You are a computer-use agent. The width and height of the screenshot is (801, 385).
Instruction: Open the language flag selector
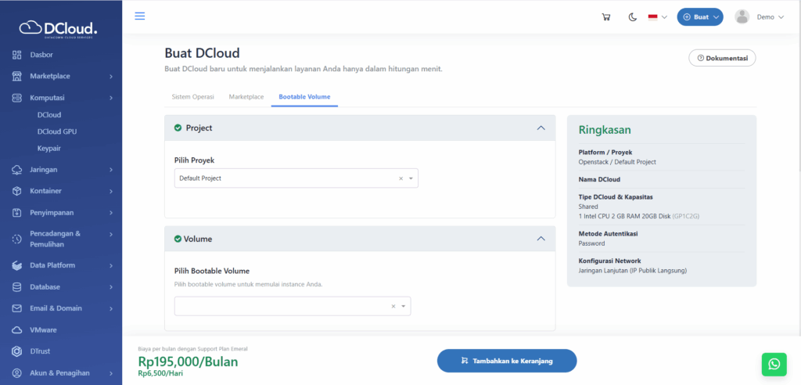tap(657, 17)
